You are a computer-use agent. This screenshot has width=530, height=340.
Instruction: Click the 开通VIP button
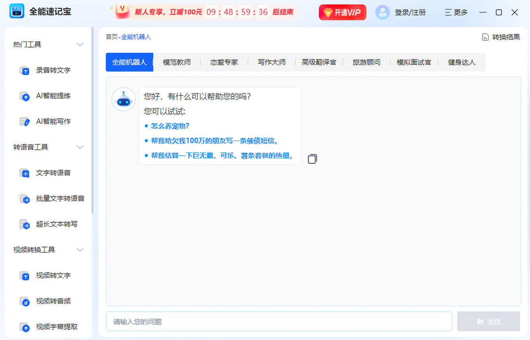coord(343,12)
